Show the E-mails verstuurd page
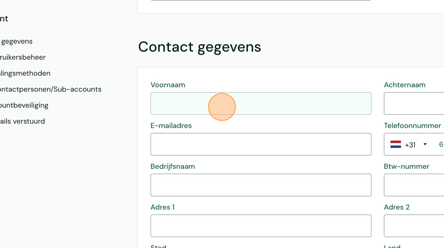This screenshot has width=444, height=248. point(23,121)
